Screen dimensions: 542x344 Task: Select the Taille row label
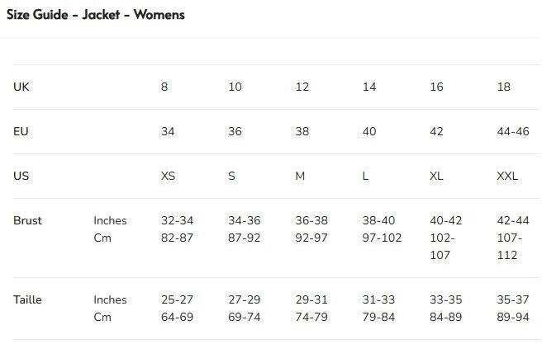[27, 300]
